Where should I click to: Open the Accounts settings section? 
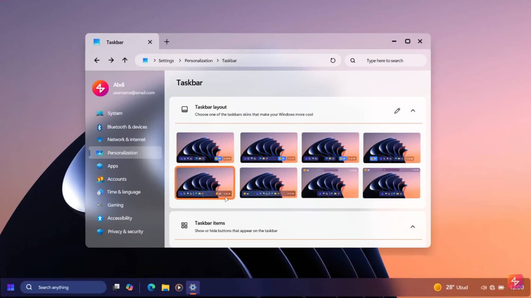(x=117, y=179)
